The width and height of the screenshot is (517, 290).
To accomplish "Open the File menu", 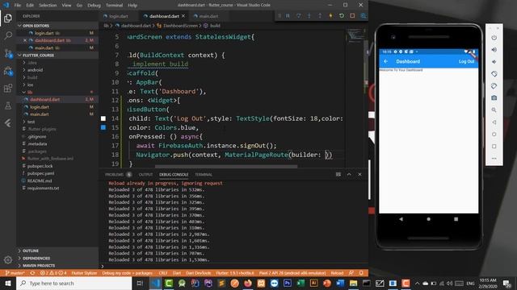I will 18,5.
